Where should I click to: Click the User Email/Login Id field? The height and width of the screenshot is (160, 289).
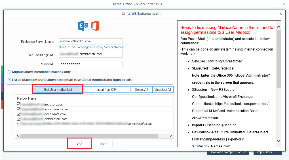pyautogui.click(x=90, y=54)
